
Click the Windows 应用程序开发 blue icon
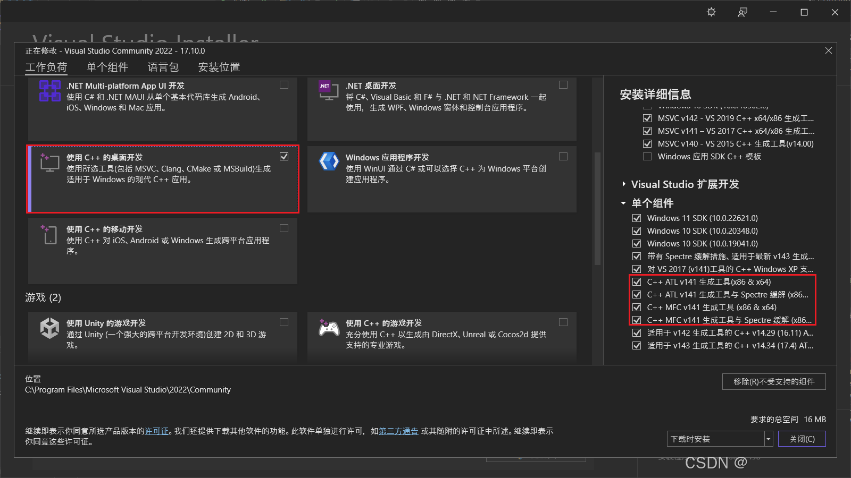[x=329, y=161]
